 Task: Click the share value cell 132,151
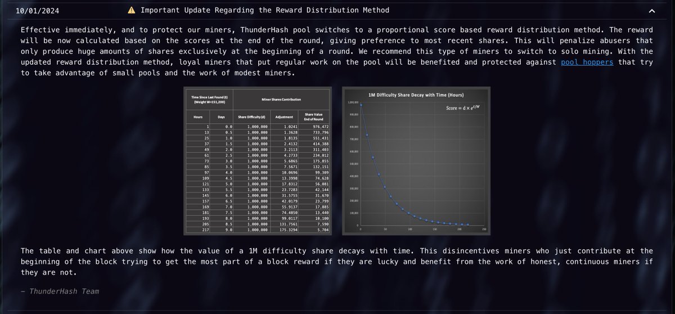[x=321, y=167]
